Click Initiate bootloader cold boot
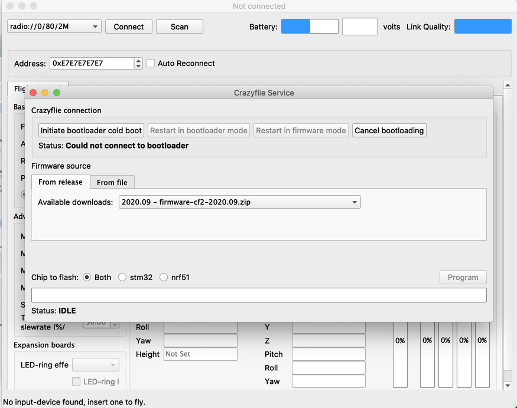The image size is (517, 408). 91,130
